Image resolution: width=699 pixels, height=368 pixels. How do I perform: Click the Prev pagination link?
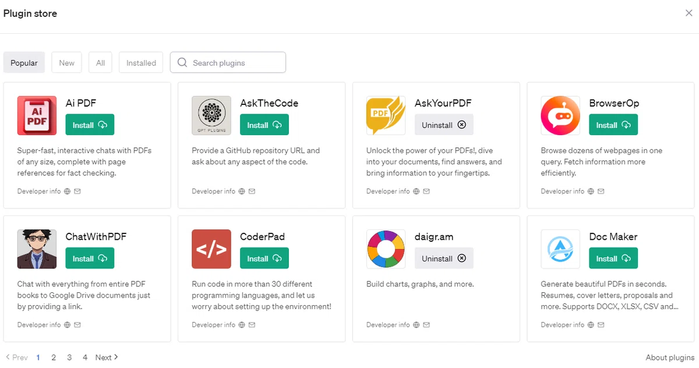click(x=16, y=357)
